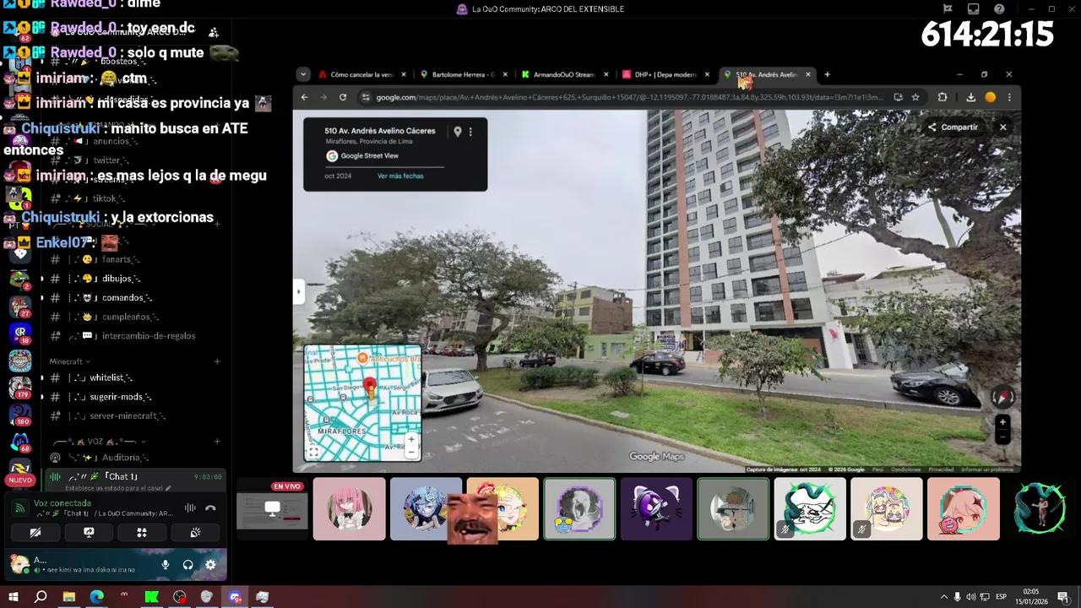
Task: Select the purple cat participant tile
Action: point(656,509)
